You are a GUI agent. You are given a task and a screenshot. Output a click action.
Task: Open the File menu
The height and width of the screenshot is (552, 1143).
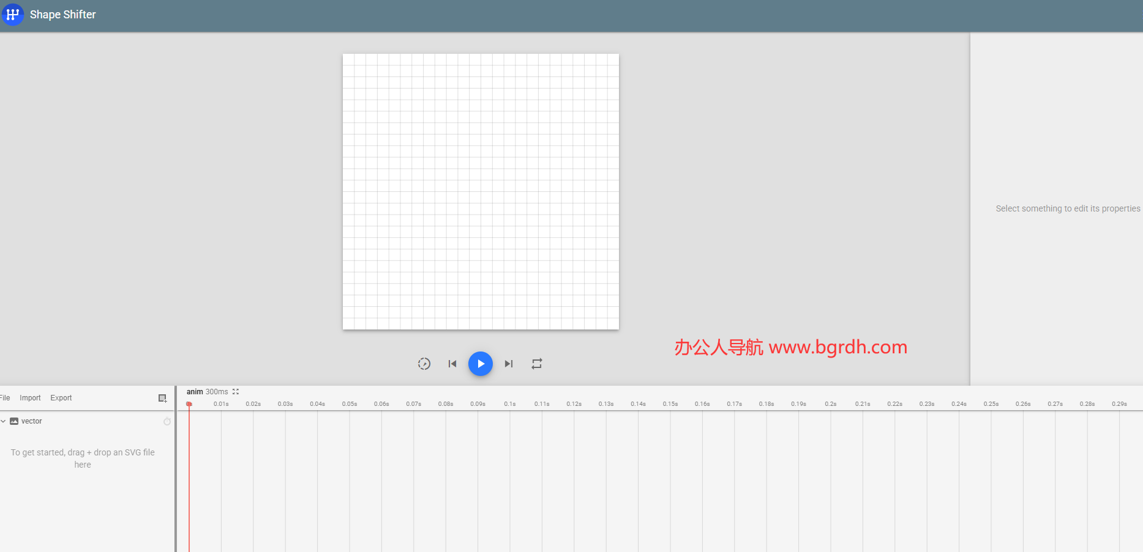pos(5,398)
